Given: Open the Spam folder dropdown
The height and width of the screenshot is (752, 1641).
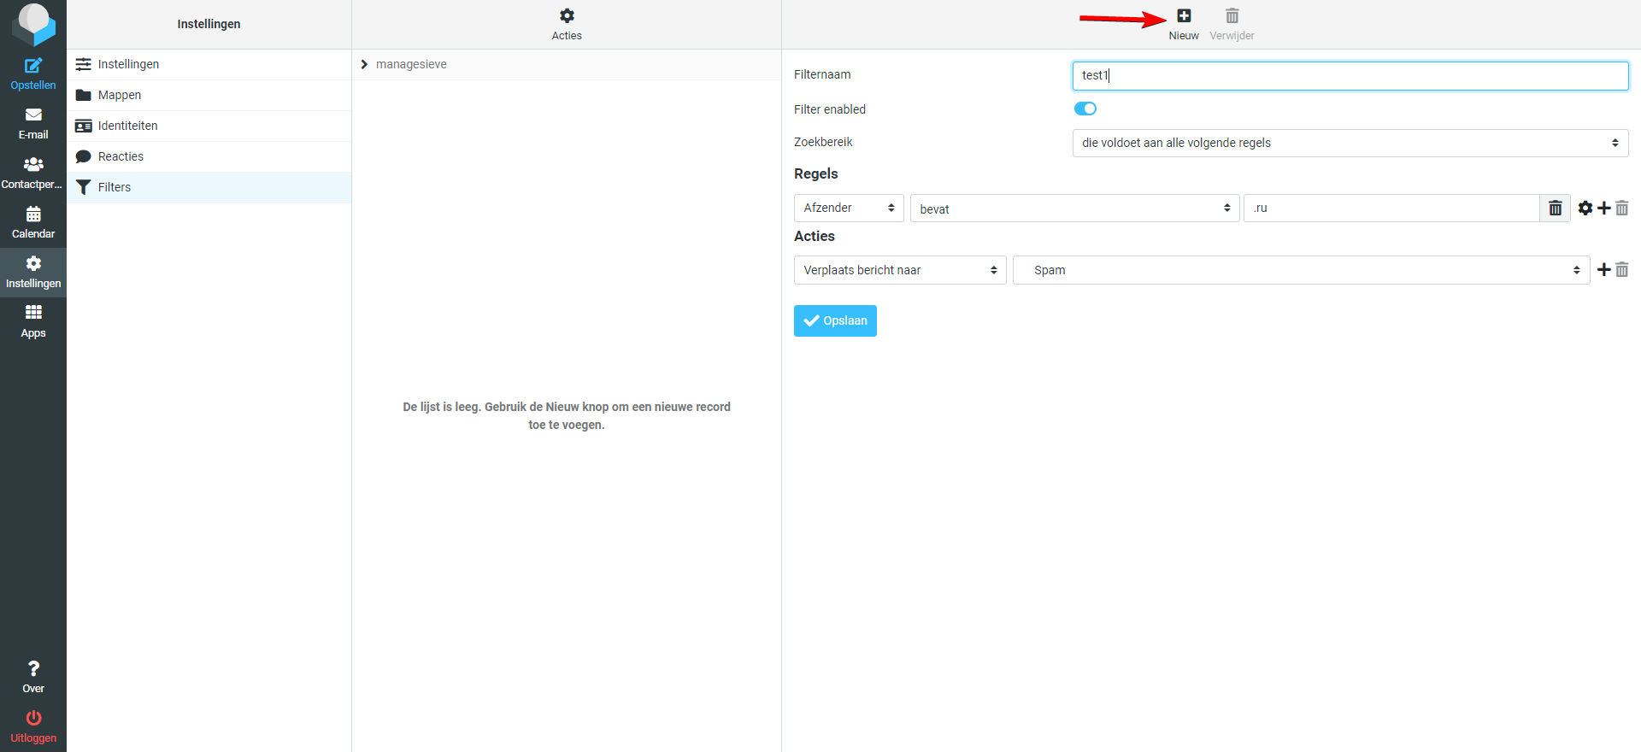Looking at the screenshot, I should (x=1301, y=270).
